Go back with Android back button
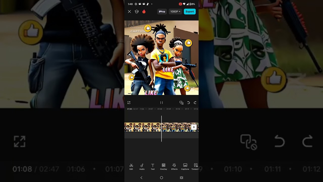The height and width of the screenshot is (182, 323). coord(141,178)
